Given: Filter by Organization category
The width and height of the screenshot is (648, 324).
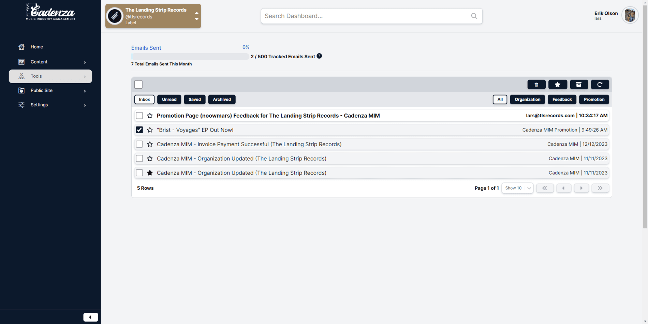Looking at the screenshot, I should (x=527, y=100).
